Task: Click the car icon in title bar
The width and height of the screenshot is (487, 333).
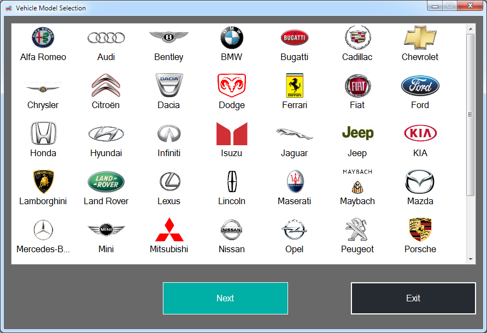Action: click(x=9, y=8)
